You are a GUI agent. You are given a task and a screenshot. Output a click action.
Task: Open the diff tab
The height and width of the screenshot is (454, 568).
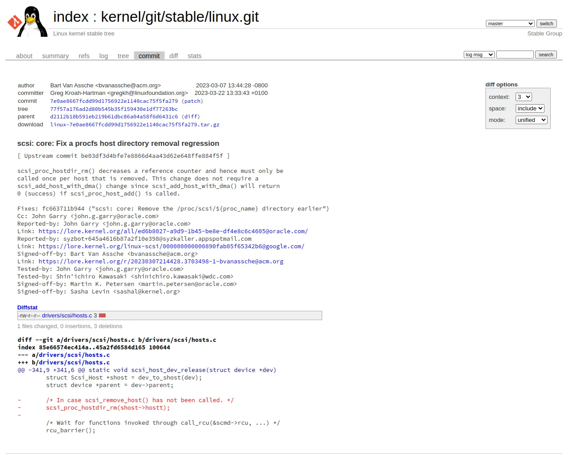coord(174,56)
